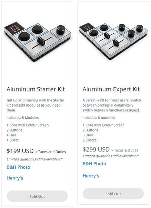
Task: Click the $299 USD price text
Action: [x=96, y=149]
